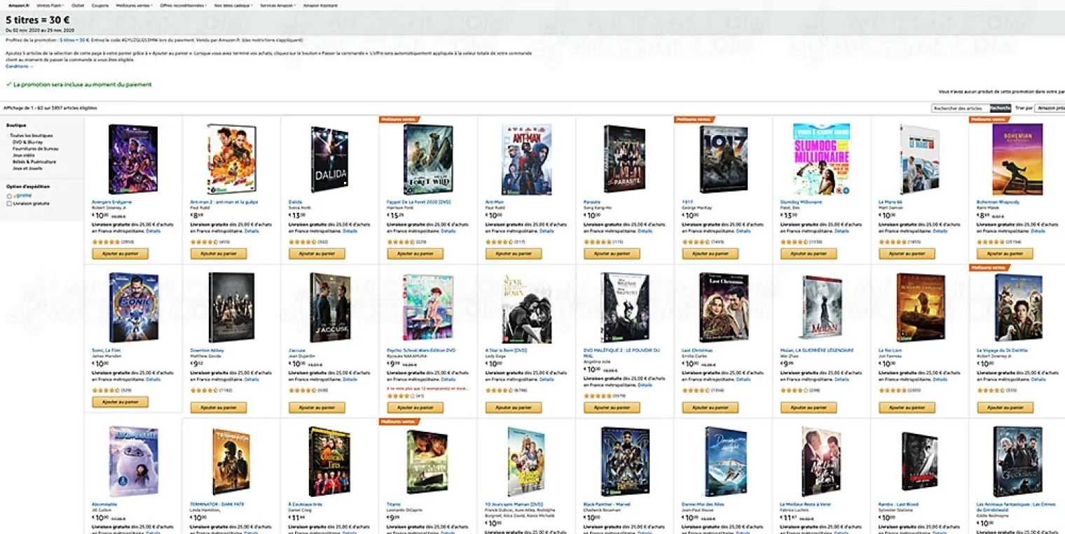Open the Ventes Flash menu
Viewport: 1065px width, 534px height.
coord(50,5)
